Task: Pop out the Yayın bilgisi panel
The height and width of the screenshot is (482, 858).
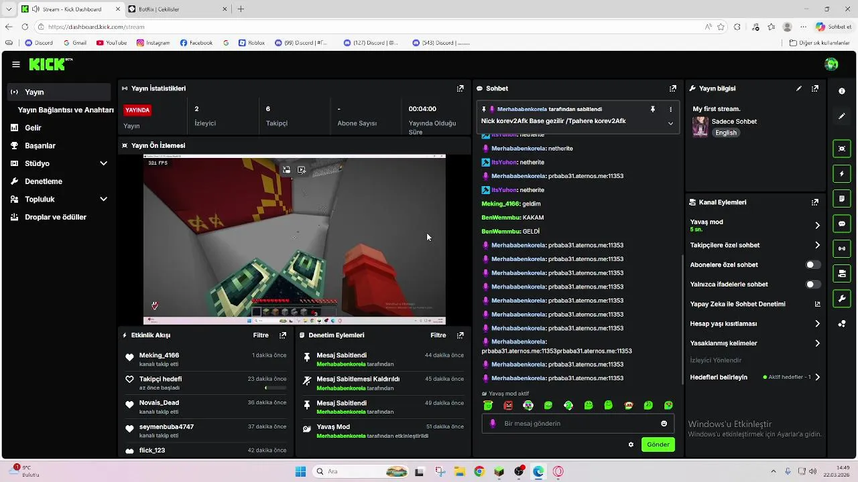Action: (x=815, y=88)
